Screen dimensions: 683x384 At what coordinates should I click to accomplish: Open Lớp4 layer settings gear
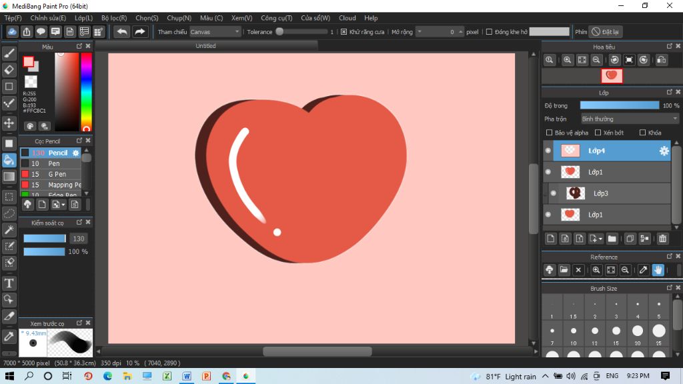[664, 151]
